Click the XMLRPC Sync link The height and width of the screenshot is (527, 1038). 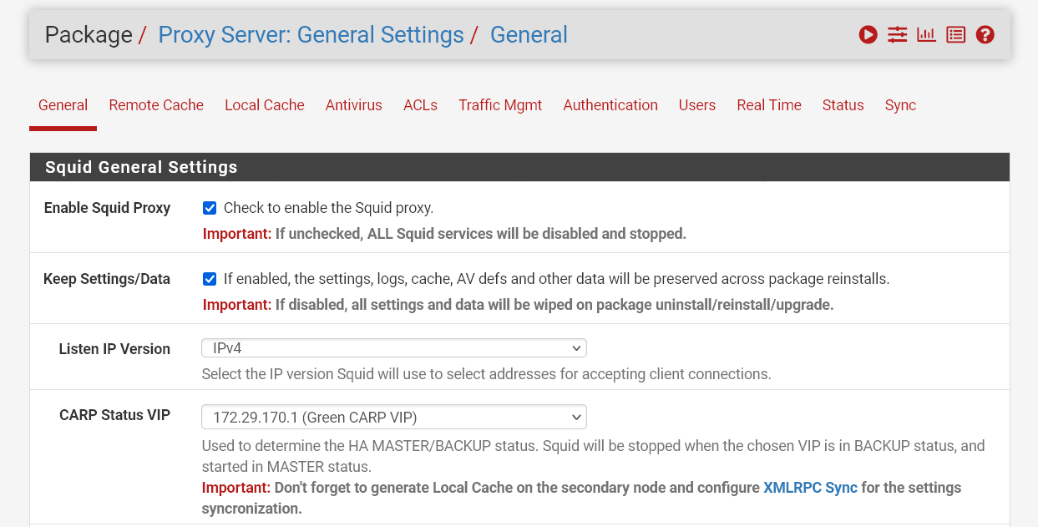(x=810, y=488)
